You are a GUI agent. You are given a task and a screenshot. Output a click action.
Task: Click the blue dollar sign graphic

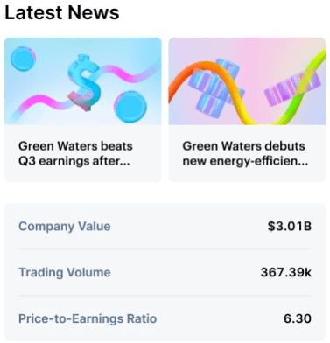click(x=84, y=82)
